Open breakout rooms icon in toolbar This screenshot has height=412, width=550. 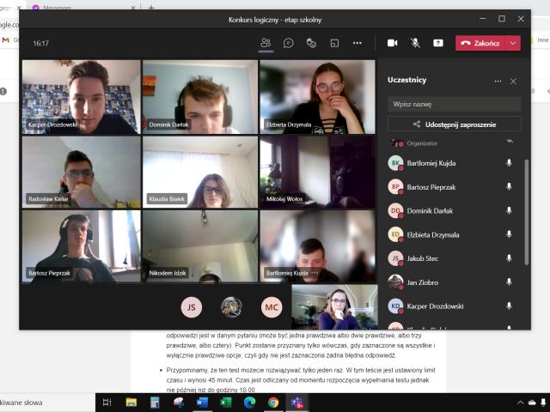click(x=334, y=43)
